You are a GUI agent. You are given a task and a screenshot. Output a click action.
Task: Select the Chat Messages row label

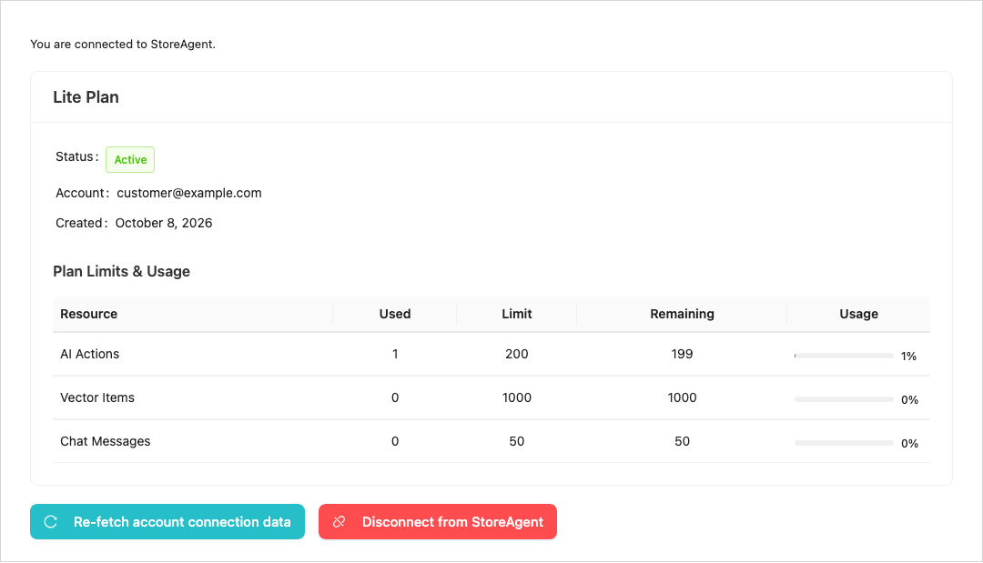tap(106, 441)
